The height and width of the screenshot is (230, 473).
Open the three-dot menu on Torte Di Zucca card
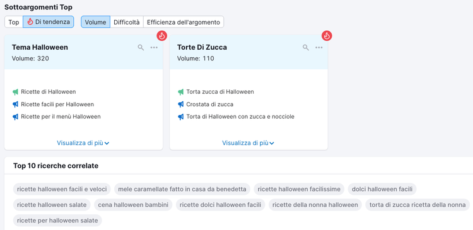(x=319, y=48)
